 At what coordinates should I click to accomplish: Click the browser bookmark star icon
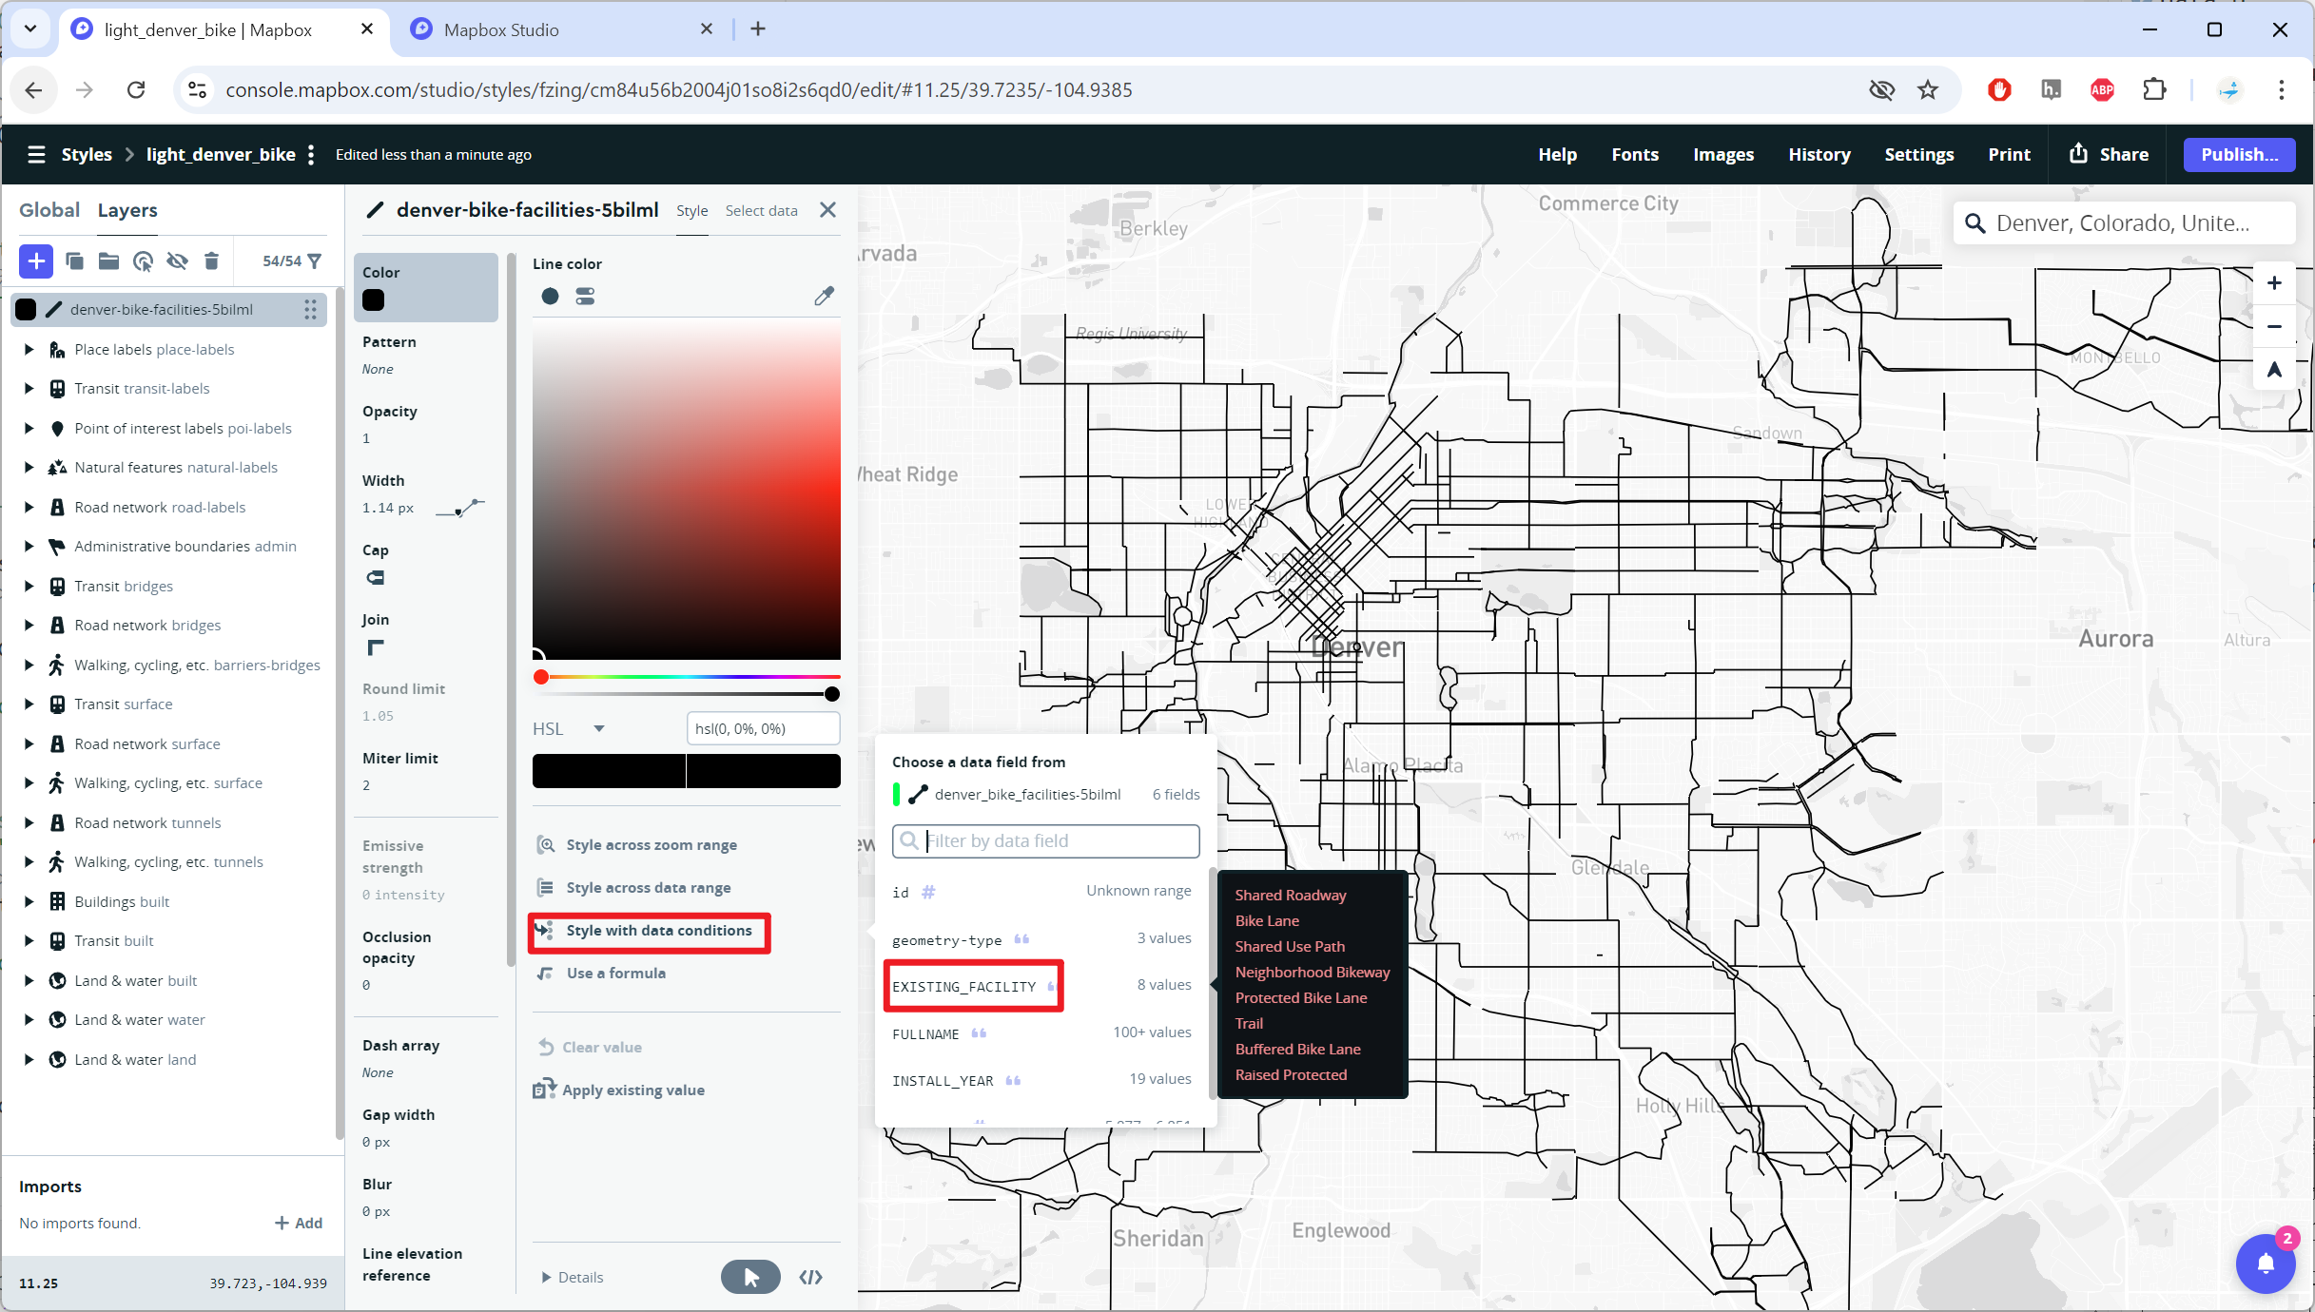click(1928, 89)
